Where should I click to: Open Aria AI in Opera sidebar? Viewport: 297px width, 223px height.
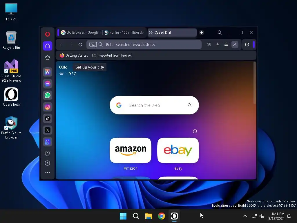point(48,72)
